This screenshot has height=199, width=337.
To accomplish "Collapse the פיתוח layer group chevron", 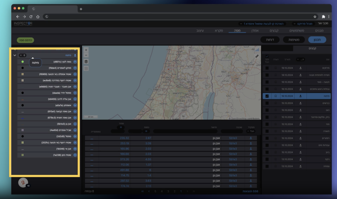I will click(14, 55).
